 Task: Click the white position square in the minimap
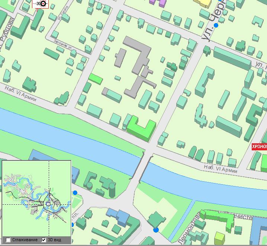point(48,204)
